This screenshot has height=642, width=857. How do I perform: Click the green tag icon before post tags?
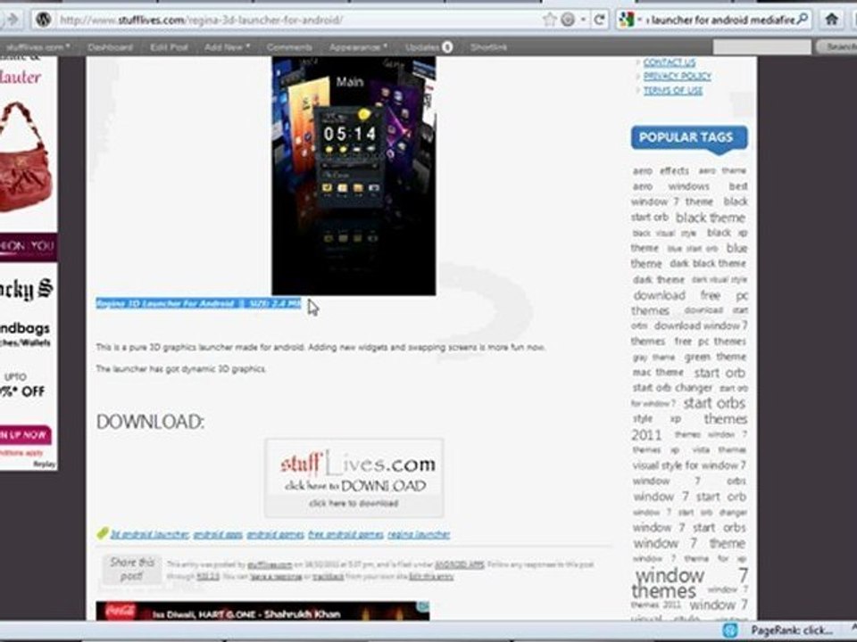102,533
